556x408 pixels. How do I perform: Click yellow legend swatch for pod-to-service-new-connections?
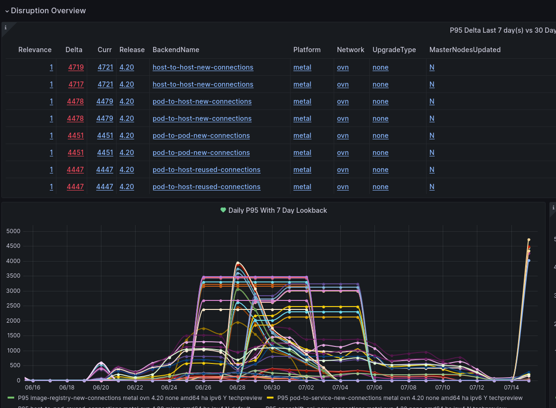click(x=270, y=398)
